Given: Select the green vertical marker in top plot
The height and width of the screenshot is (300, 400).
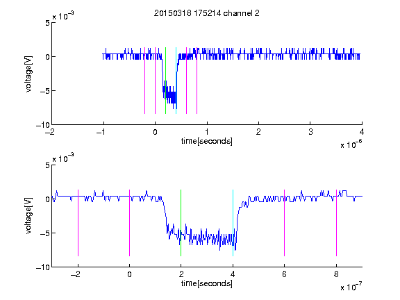Looking at the screenshot, I should (165, 81).
